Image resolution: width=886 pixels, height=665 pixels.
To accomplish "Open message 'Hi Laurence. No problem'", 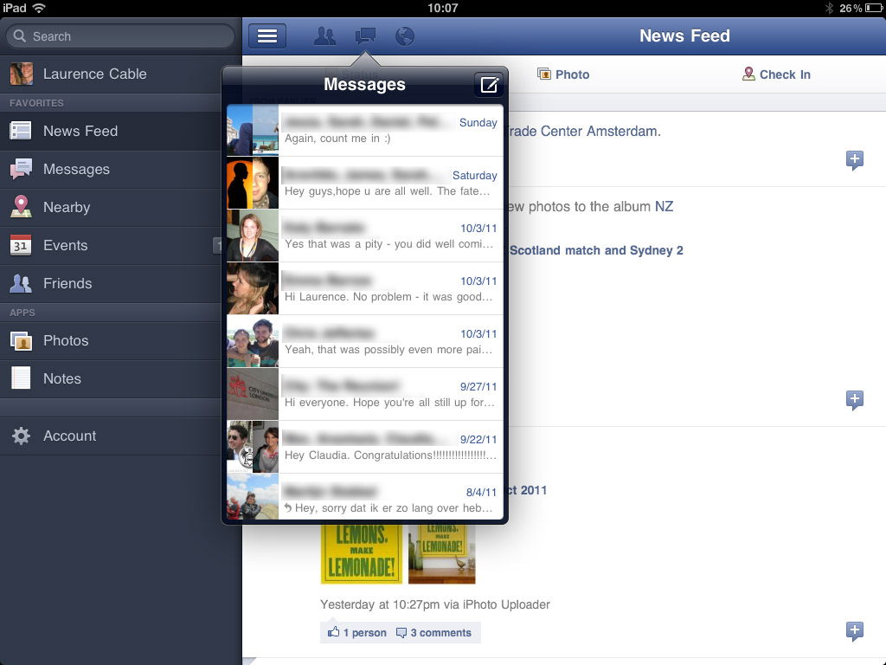I will click(x=365, y=289).
